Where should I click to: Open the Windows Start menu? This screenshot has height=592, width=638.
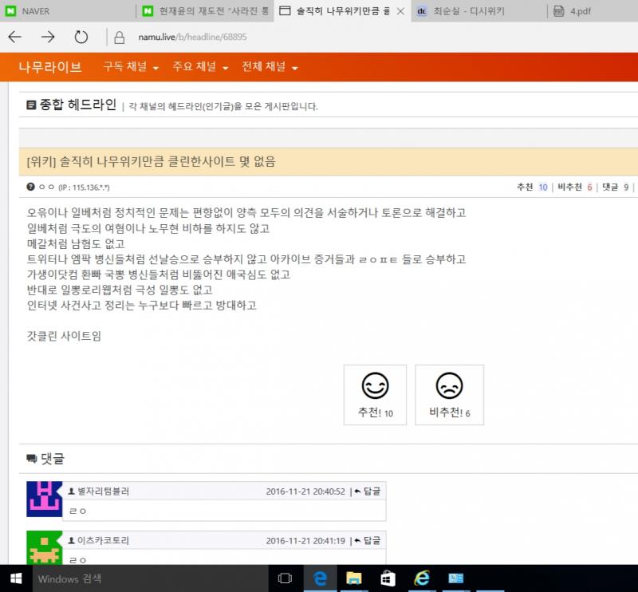(x=16, y=578)
